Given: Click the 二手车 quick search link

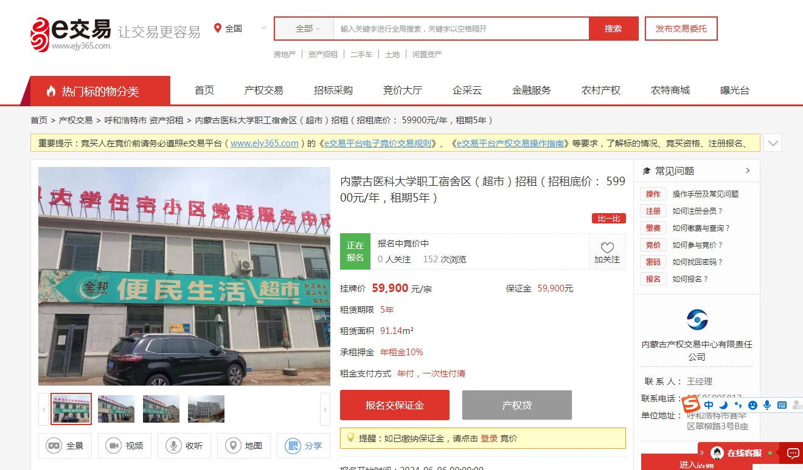Looking at the screenshot, I should click(361, 55).
